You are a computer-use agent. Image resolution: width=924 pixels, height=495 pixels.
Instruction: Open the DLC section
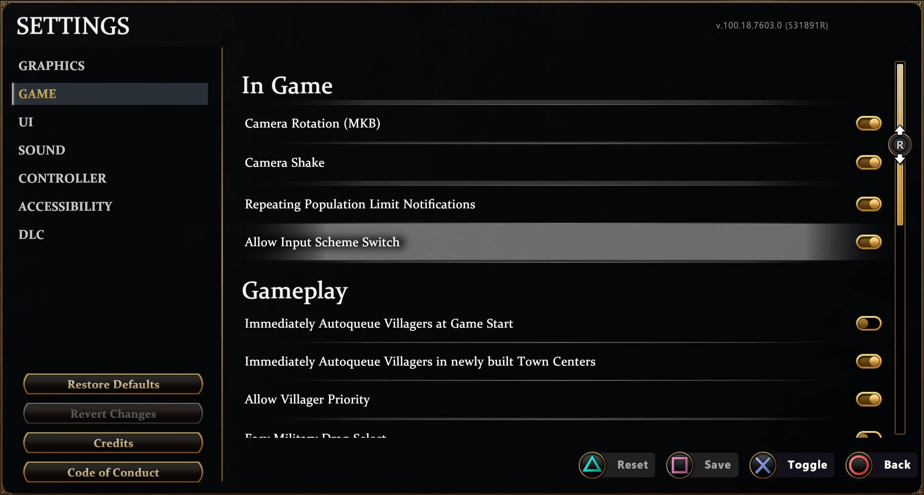tap(31, 235)
